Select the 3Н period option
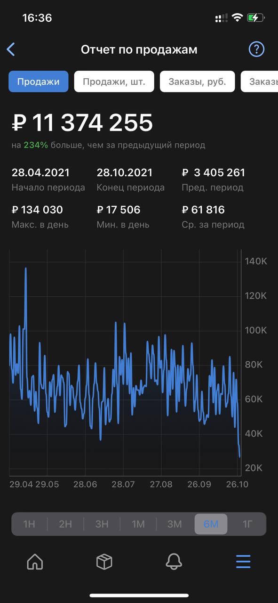 tap(102, 524)
